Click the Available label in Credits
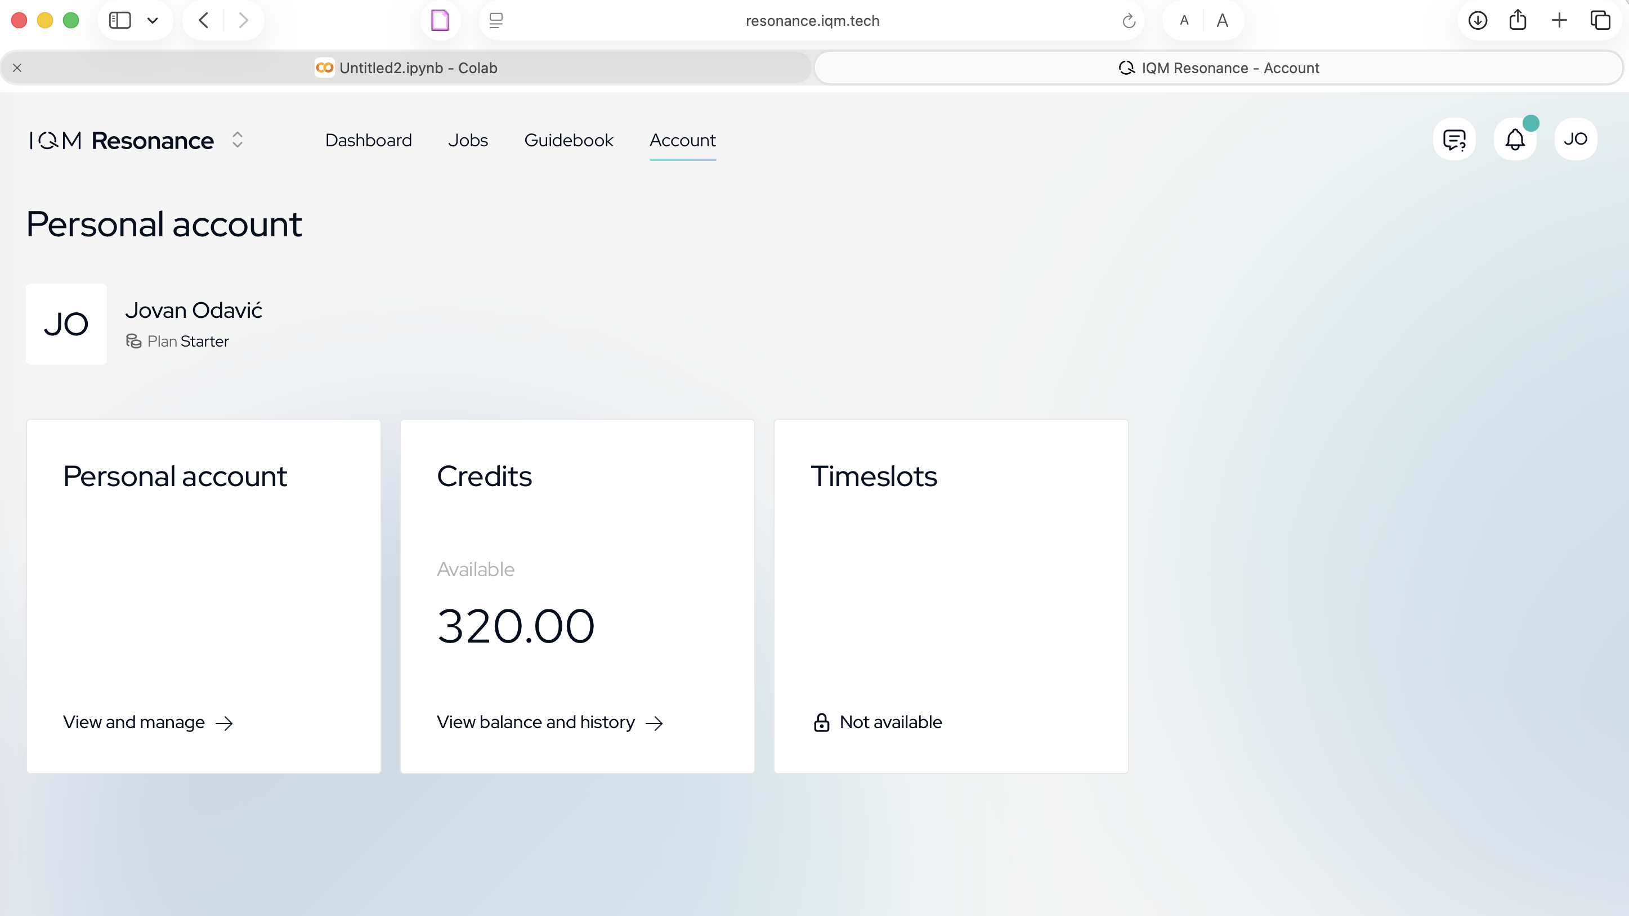Viewport: 1629px width, 916px height. 476,569
